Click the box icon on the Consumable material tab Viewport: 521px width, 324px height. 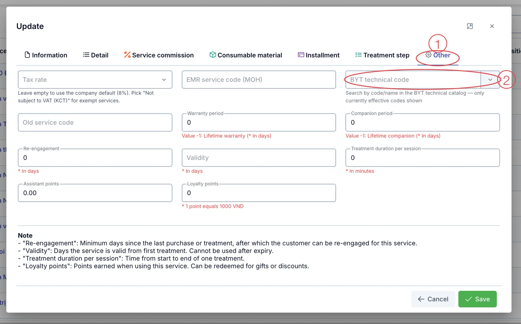point(213,55)
